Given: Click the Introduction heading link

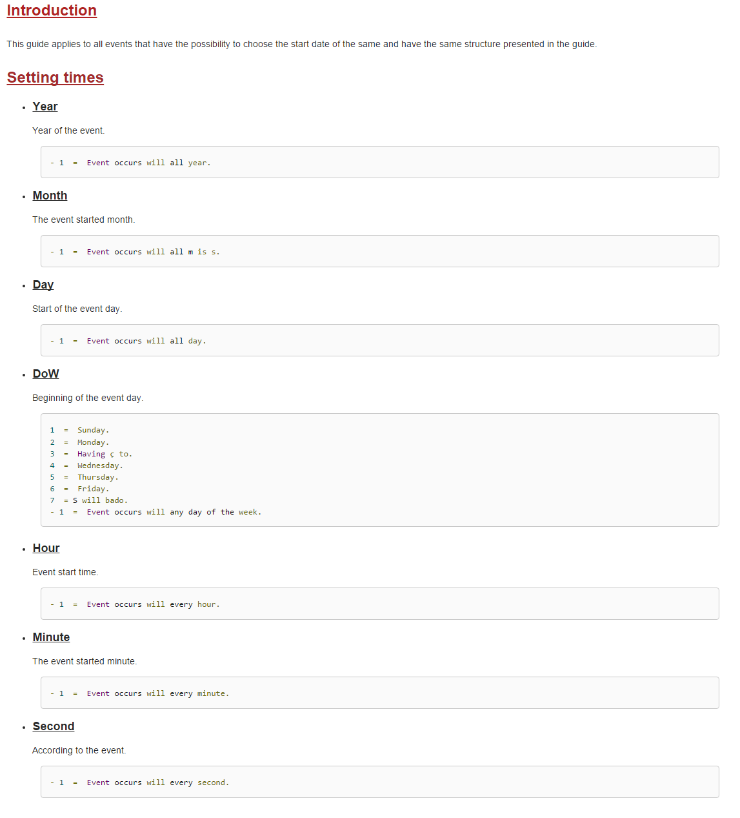Looking at the screenshot, I should [52, 10].
